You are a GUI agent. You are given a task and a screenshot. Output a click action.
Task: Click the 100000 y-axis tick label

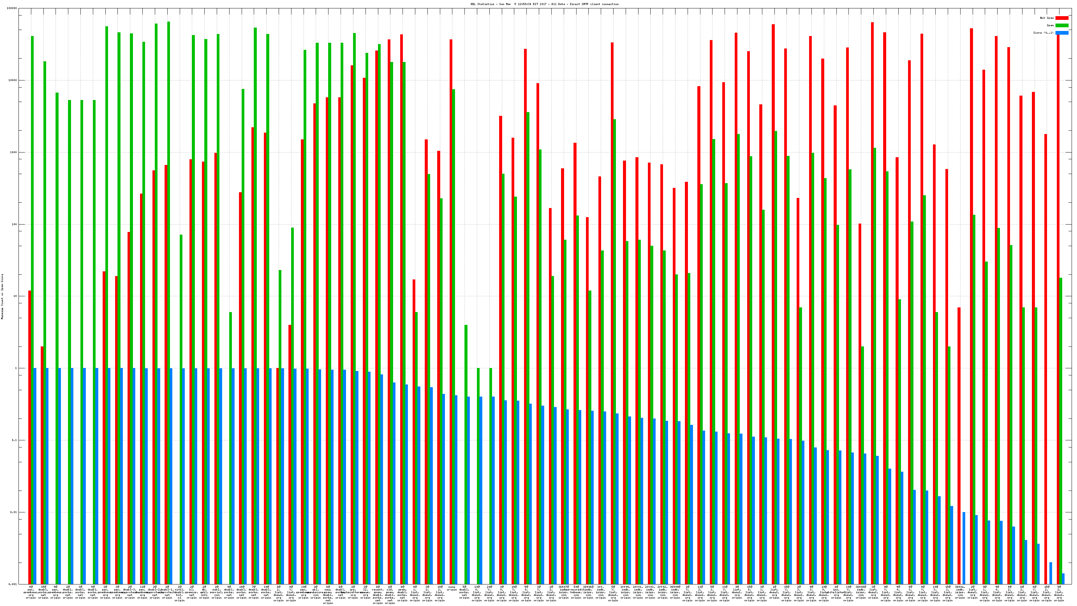[12, 8]
